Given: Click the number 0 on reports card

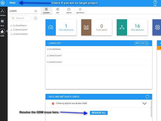Looking at the screenshot, I should 102,26.
